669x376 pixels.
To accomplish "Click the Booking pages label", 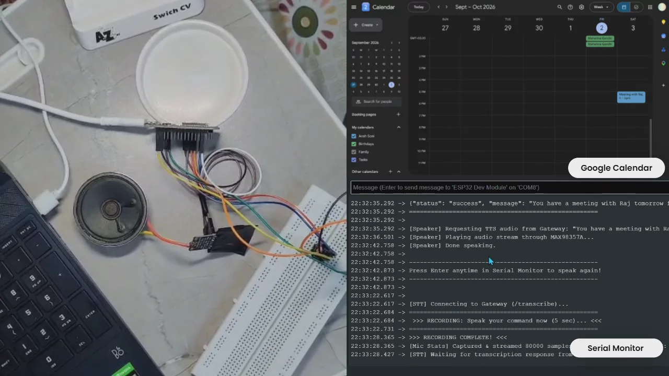I will (x=364, y=114).
